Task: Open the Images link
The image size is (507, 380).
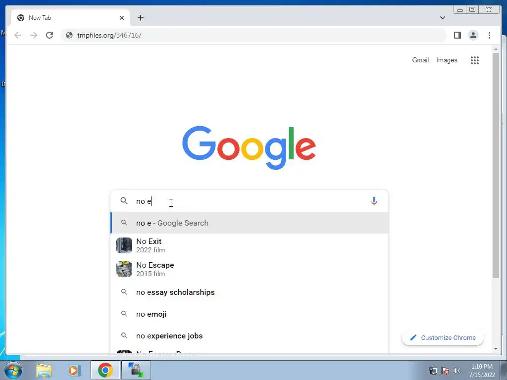Action: (x=447, y=60)
